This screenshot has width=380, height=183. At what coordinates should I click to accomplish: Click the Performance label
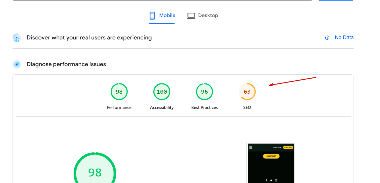pos(119,108)
